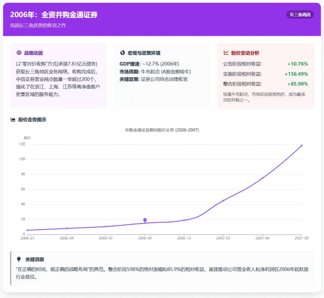
Task: Click the 股价走势图示 heading
Action: (32, 120)
